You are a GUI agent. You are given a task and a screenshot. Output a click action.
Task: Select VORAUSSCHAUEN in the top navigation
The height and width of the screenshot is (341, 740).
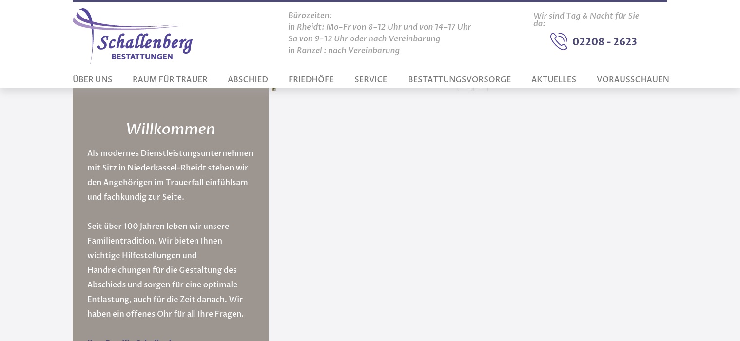click(x=633, y=79)
